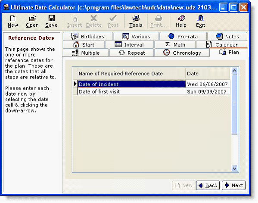Save the file using the floppy disk icon
Viewport: 258px width, 203px height.
pos(52,21)
